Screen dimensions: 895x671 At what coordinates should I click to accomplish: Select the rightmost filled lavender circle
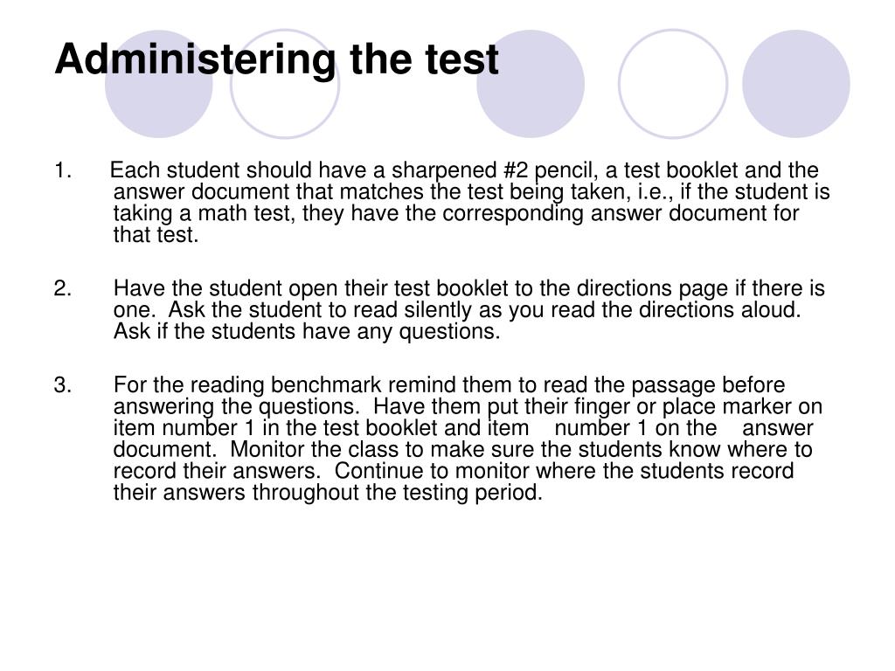click(x=795, y=84)
